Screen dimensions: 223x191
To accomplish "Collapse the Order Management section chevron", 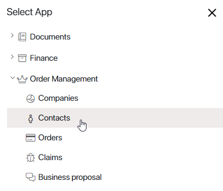I will 13,78.
